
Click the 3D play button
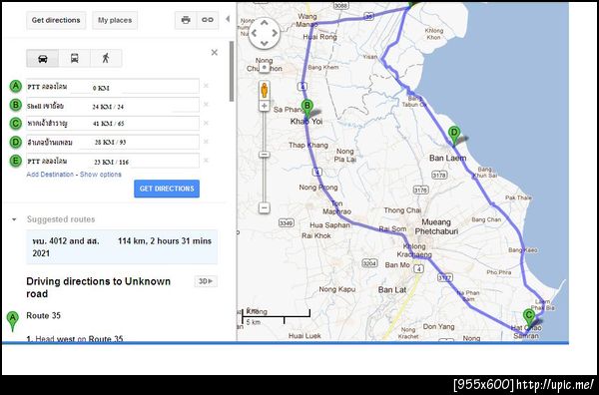[206, 281]
